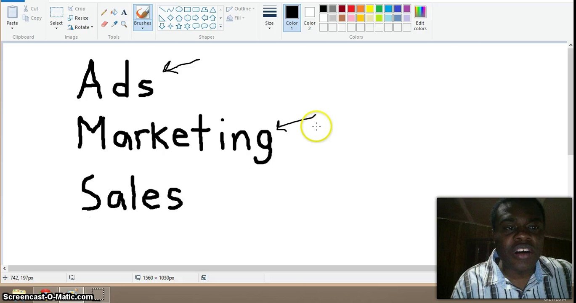
Task: Pick the green color swatch
Action: point(379,9)
